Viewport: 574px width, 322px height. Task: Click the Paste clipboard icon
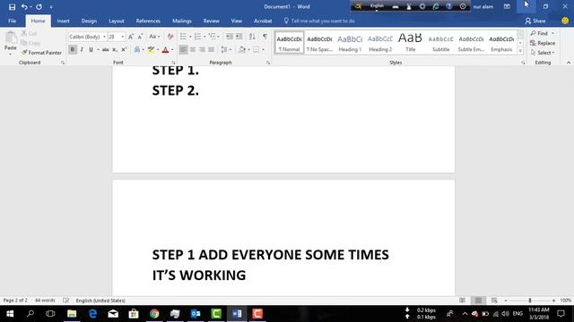11,38
